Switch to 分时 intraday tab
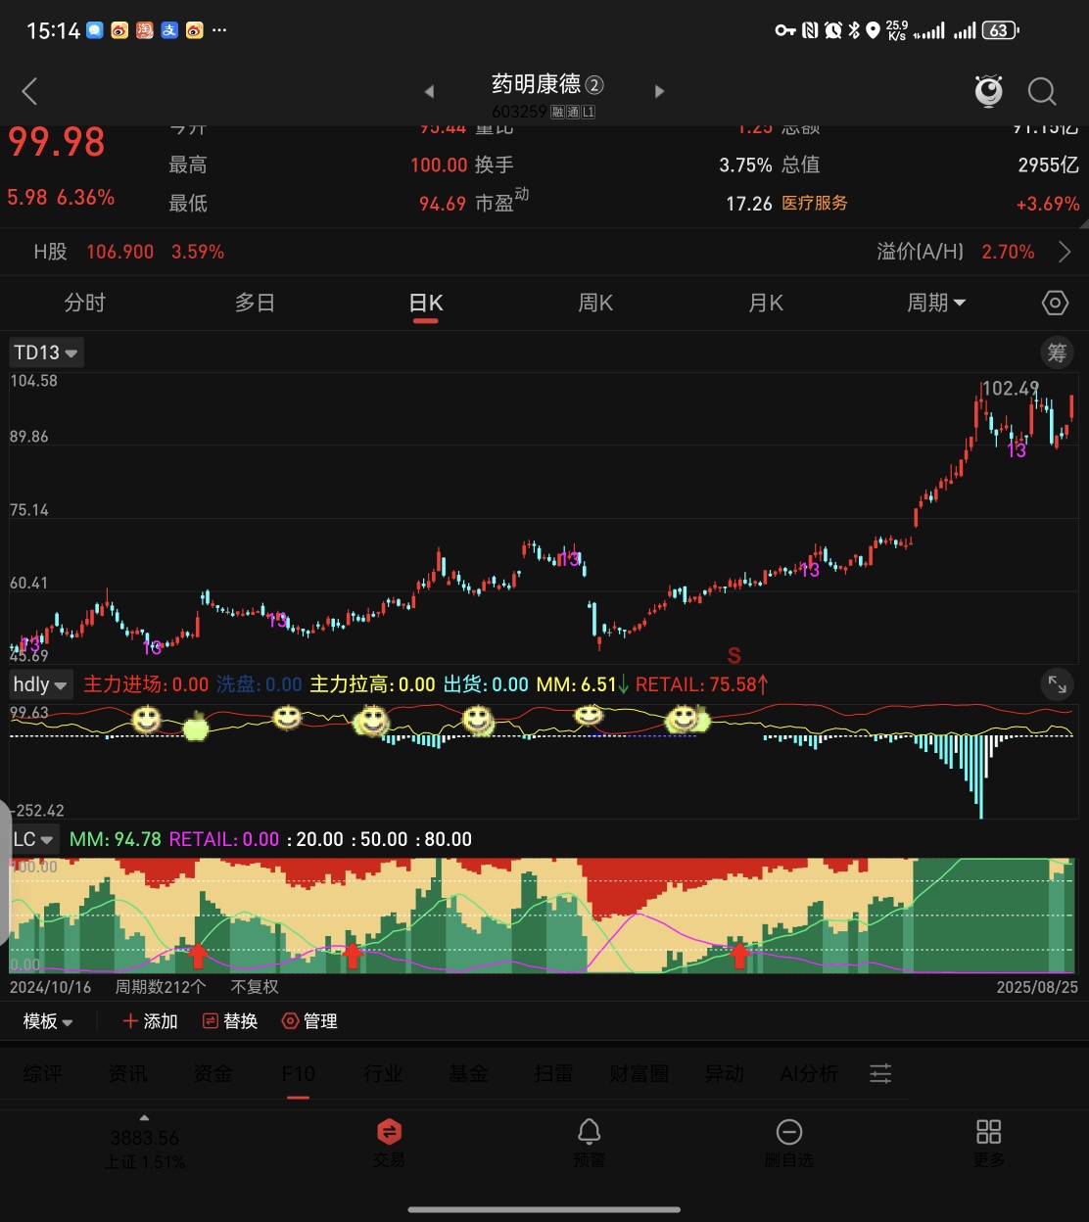 pyautogui.click(x=85, y=303)
